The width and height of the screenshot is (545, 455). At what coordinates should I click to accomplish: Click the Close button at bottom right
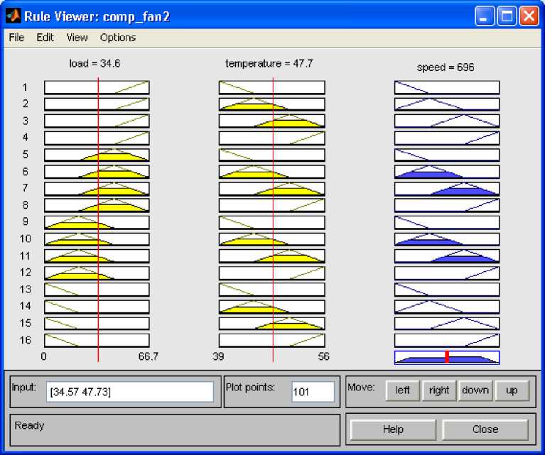[485, 429]
